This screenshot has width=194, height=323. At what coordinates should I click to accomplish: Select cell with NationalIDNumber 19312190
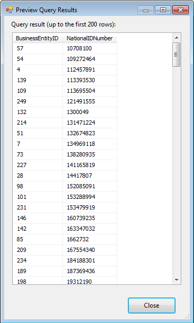coord(90,281)
